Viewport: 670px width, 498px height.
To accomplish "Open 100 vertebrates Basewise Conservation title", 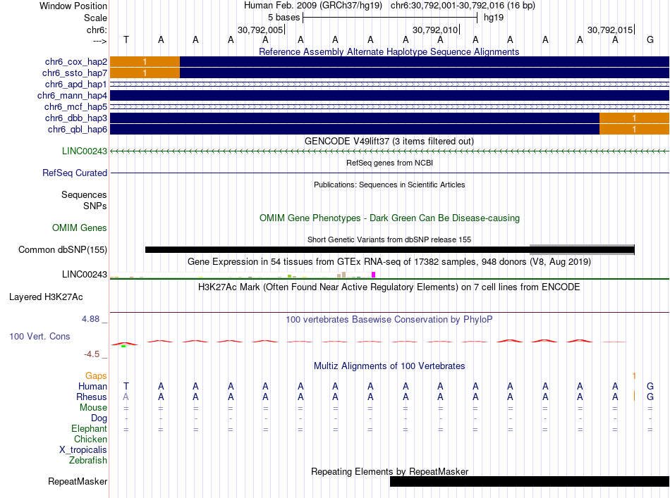I will pyautogui.click(x=389, y=319).
